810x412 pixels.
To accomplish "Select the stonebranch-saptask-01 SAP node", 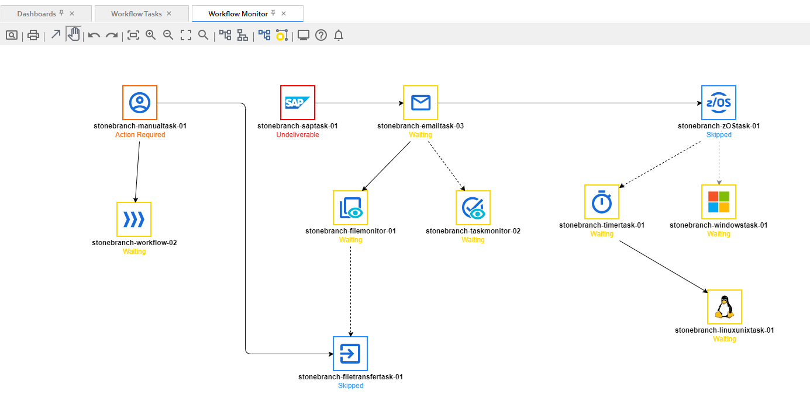I will pos(298,103).
